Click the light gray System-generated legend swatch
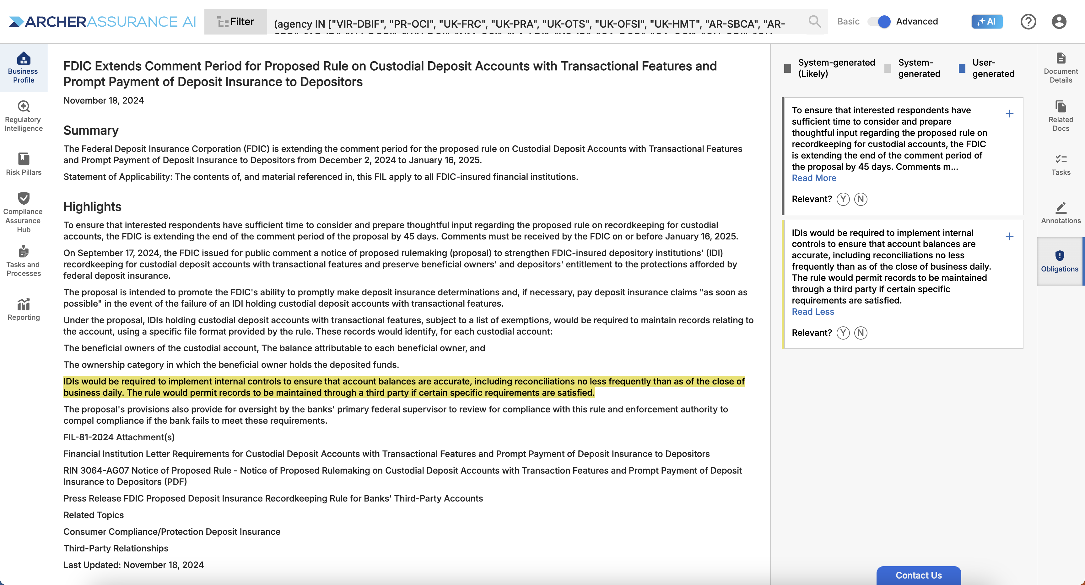1085x585 pixels. click(888, 68)
